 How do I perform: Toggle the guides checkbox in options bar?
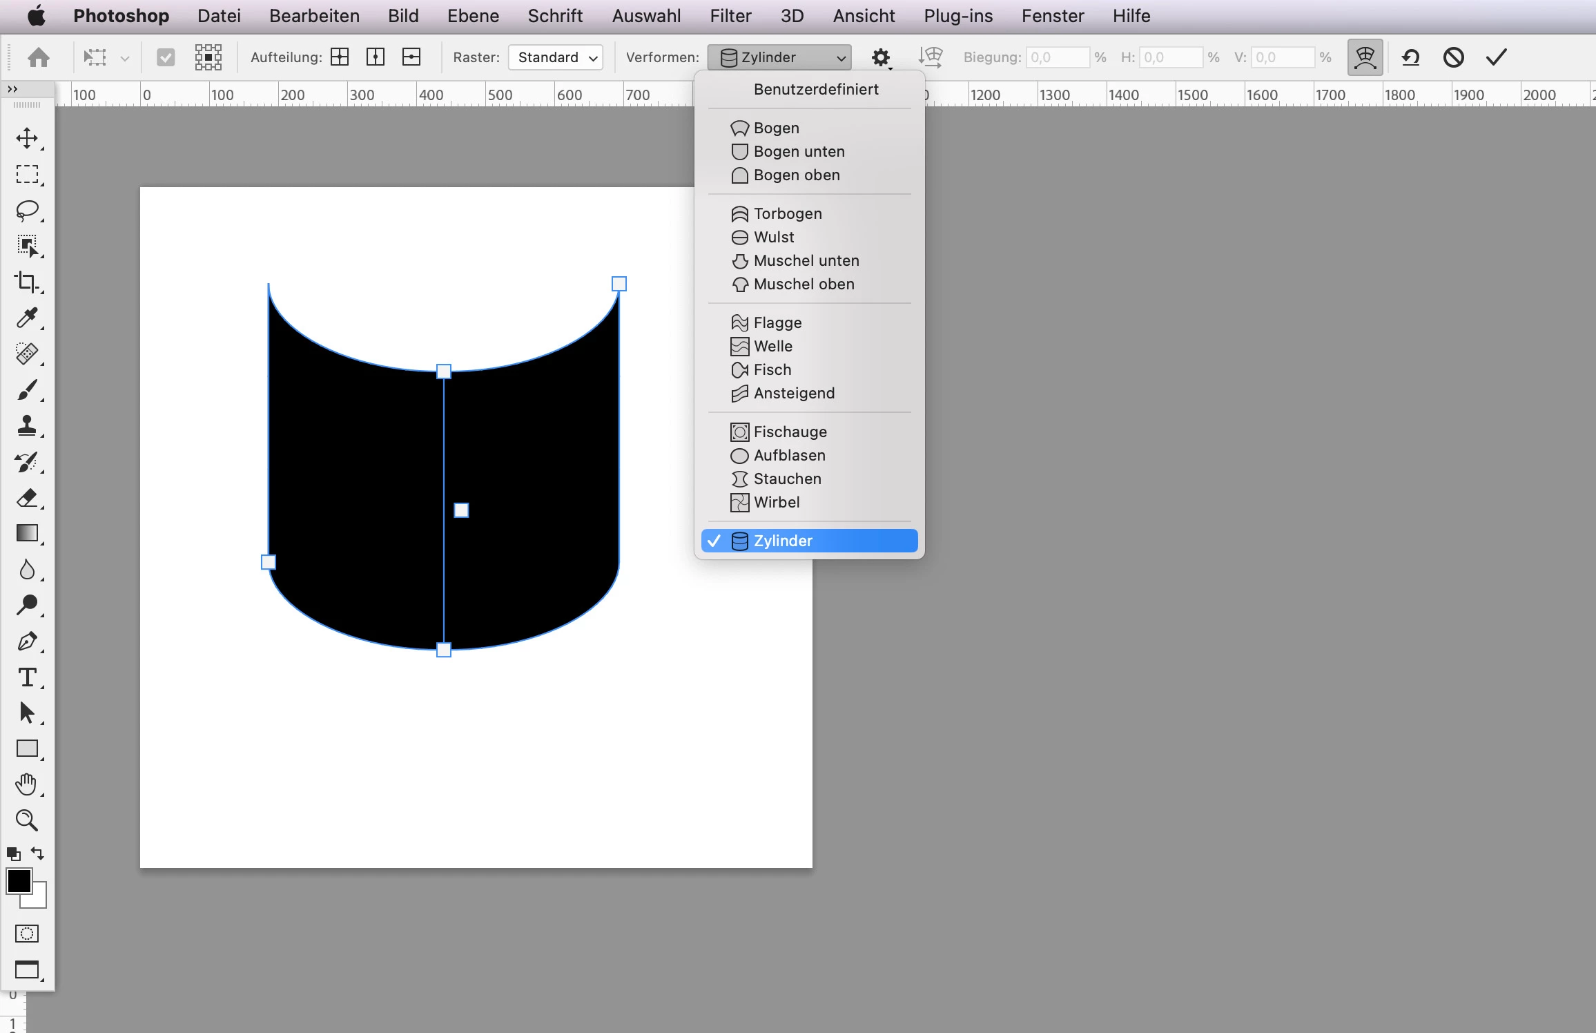click(x=166, y=57)
